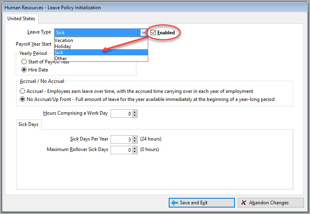Decrease Sick Days Per Year value

coord(135,141)
